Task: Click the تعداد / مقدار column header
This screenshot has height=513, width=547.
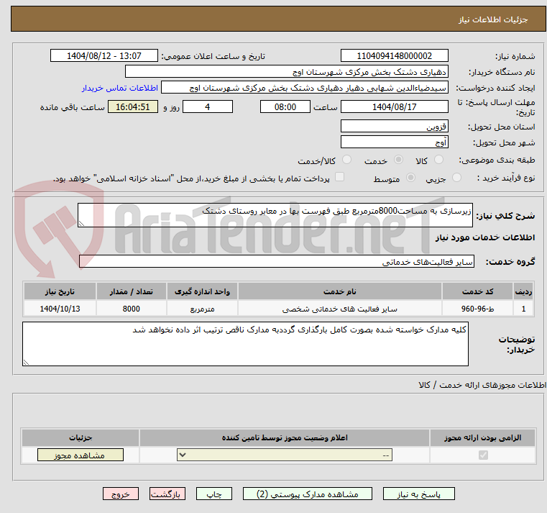Action: pyautogui.click(x=131, y=291)
